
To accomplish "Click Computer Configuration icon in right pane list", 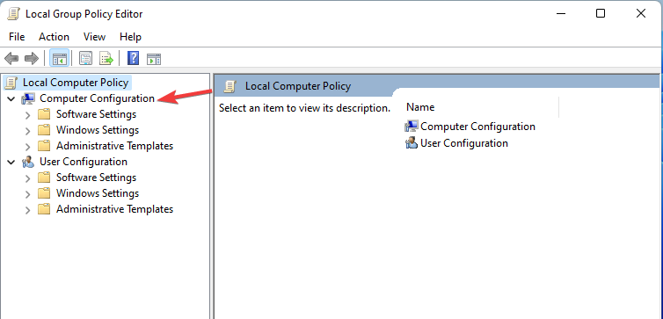I will tap(412, 127).
